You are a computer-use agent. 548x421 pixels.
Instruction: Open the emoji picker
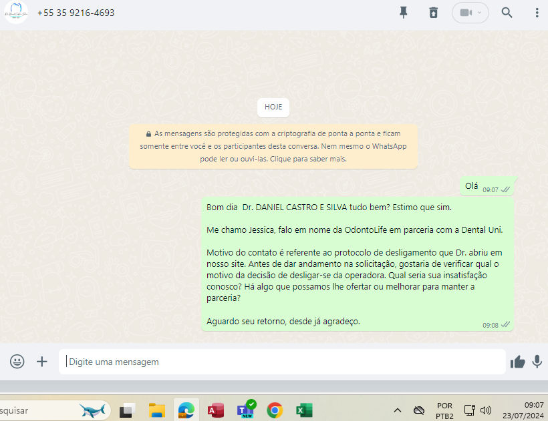coord(17,362)
